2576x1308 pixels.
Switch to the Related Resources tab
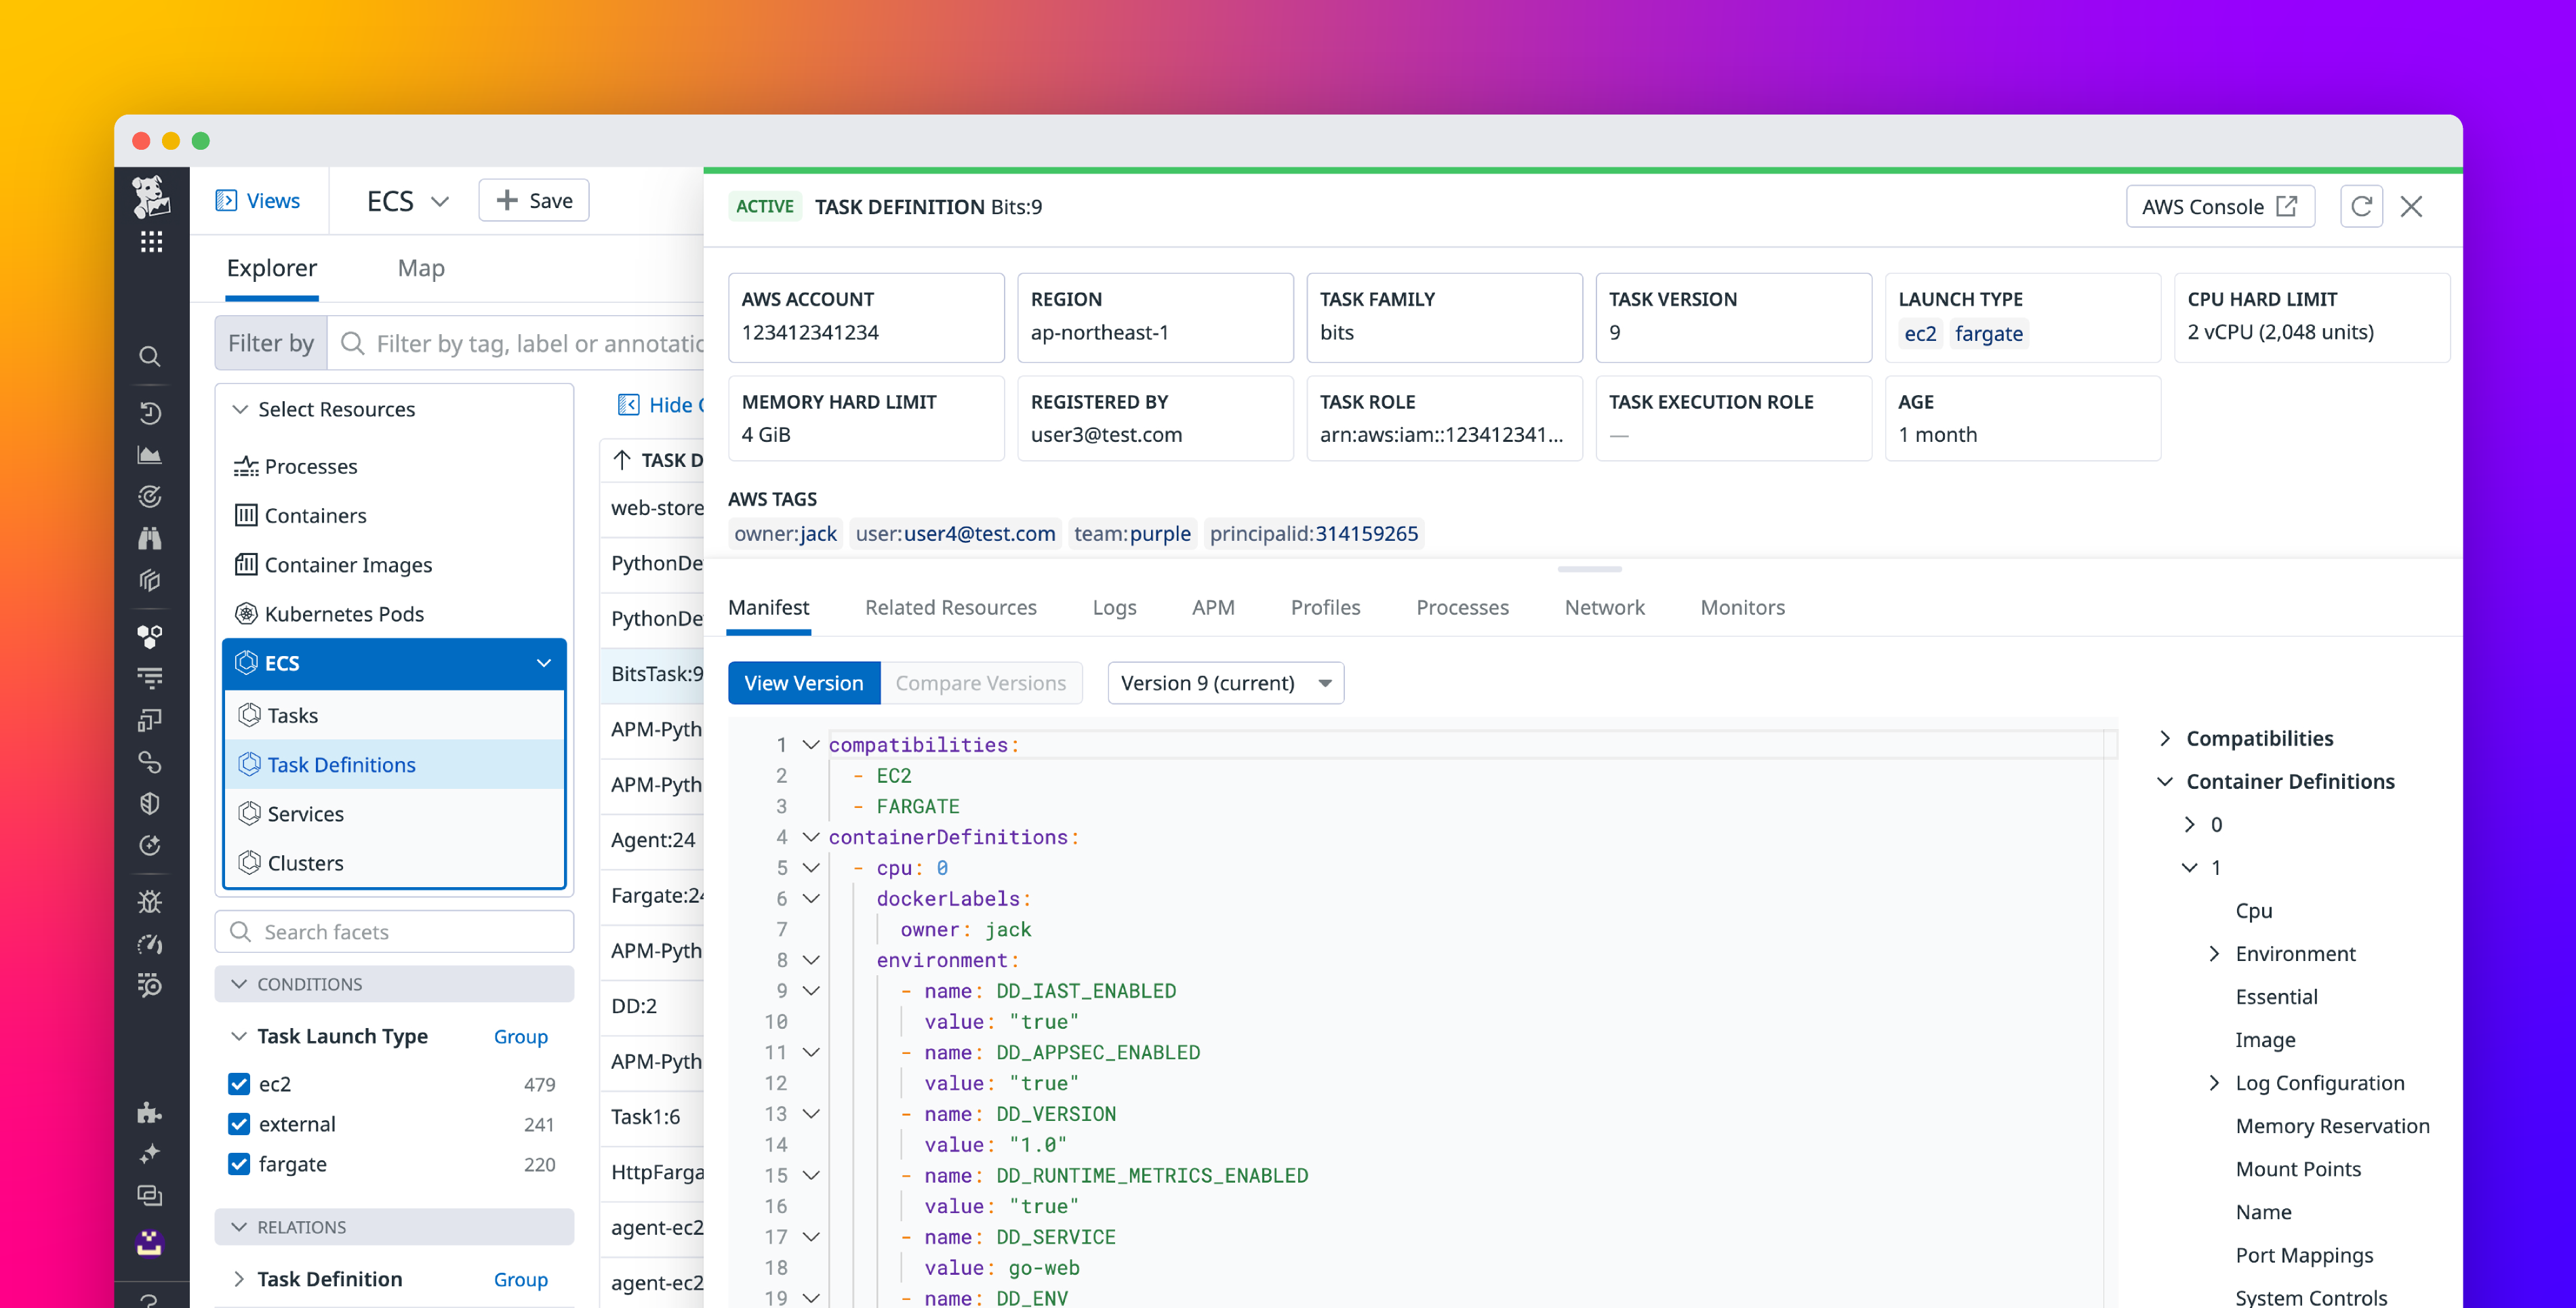tap(950, 607)
